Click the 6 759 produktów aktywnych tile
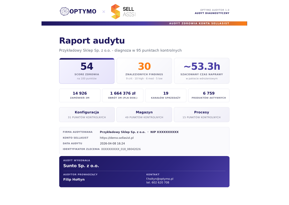This screenshot has width=289, height=205. (x=209, y=95)
